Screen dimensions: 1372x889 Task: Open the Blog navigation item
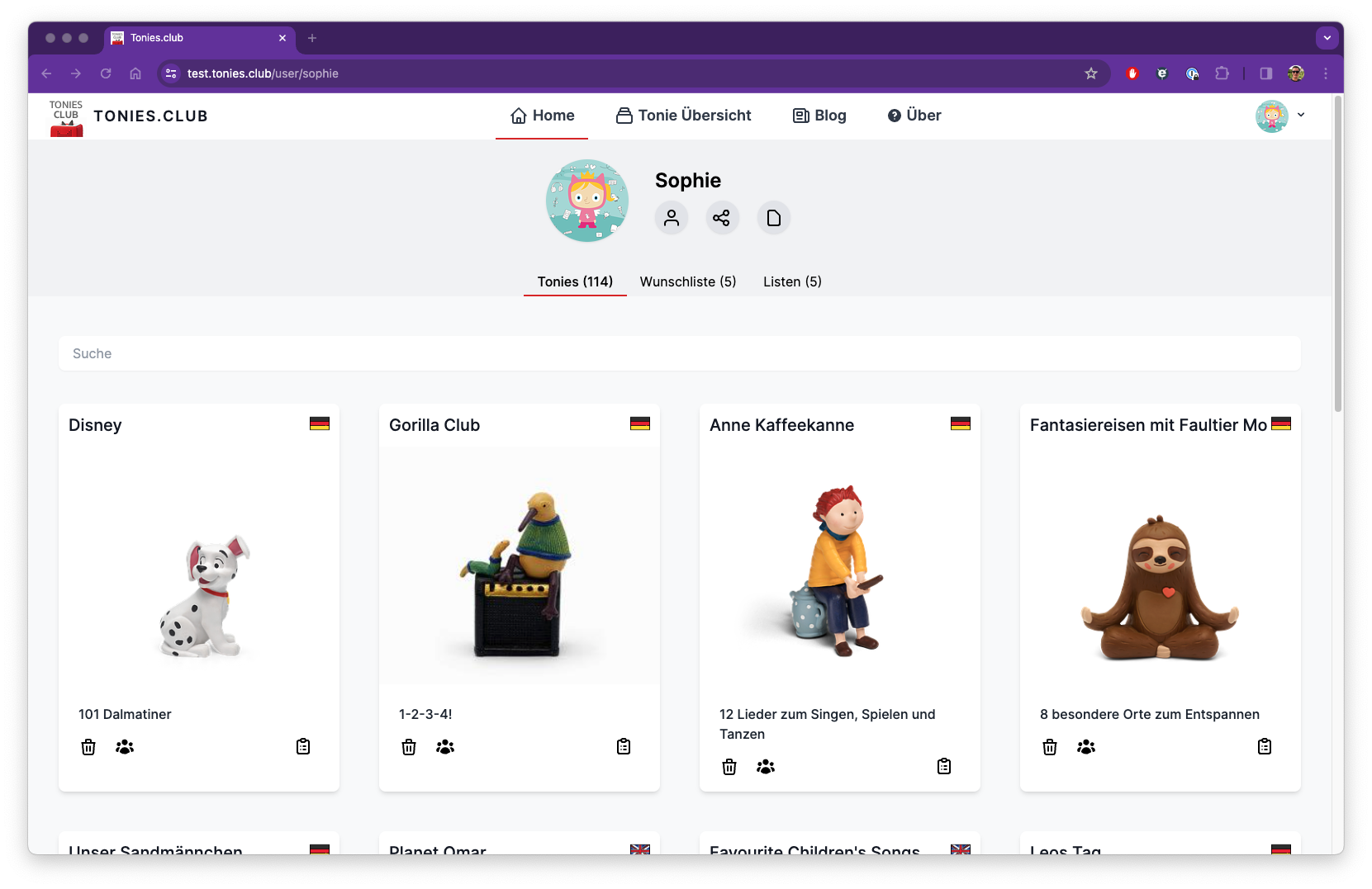(819, 116)
